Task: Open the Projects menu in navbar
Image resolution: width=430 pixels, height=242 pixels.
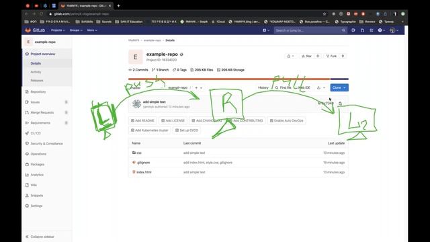Action: point(58,30)
